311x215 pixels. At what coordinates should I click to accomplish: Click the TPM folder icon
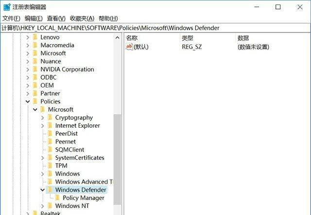coord(50,165)
